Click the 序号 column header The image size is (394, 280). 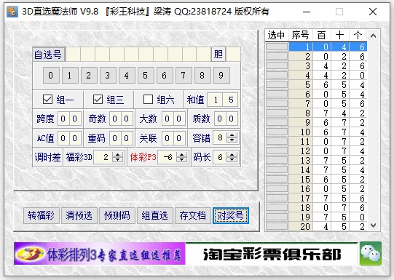pyautogui.click(x=300, y=35)
